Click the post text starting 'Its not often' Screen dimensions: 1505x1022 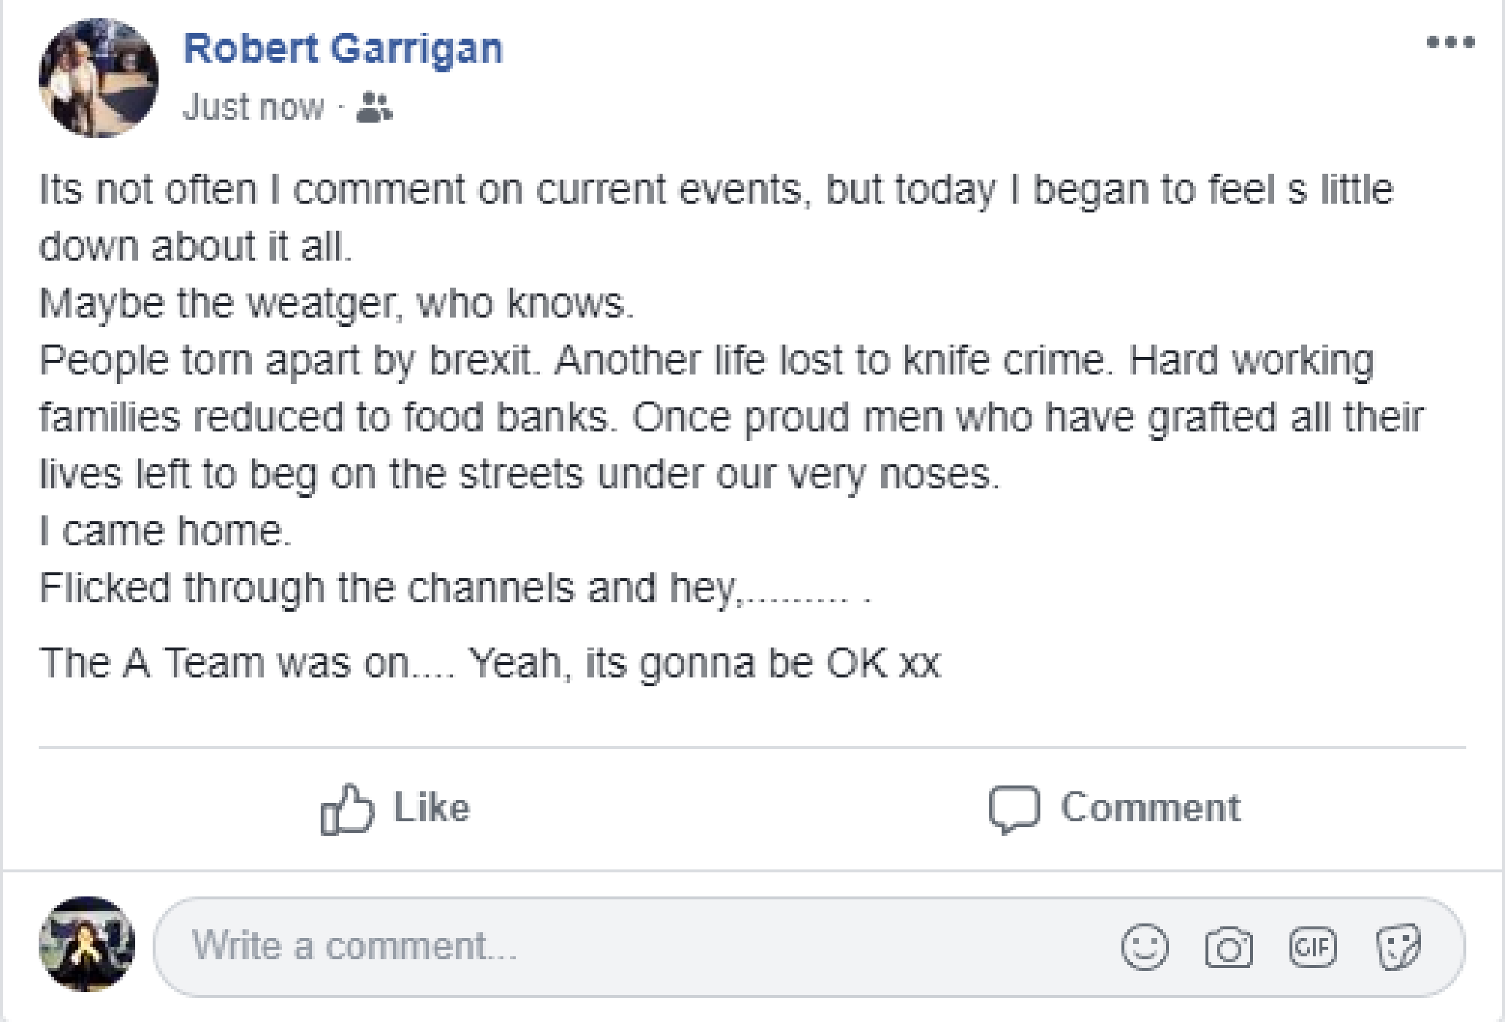716,218
